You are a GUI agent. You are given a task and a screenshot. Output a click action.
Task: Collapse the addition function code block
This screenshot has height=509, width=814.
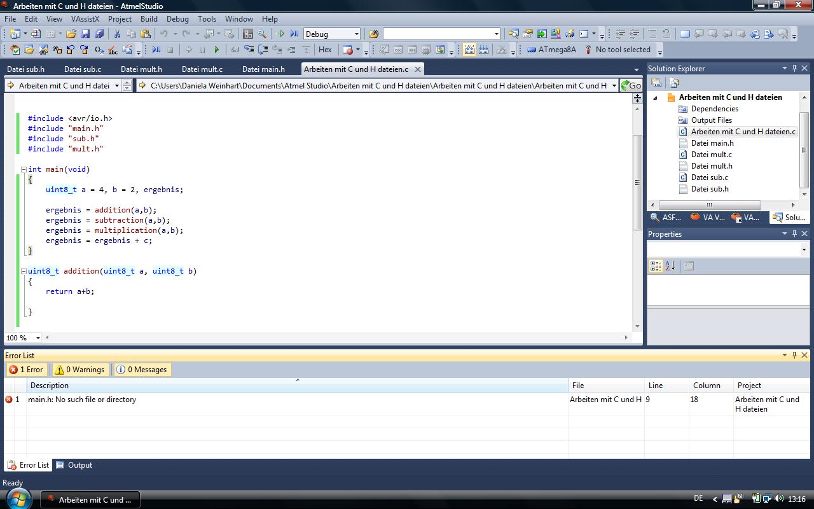pyautogui.click(x=24, y=271)
